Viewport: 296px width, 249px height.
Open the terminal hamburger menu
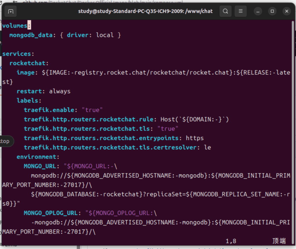(240, 11)
